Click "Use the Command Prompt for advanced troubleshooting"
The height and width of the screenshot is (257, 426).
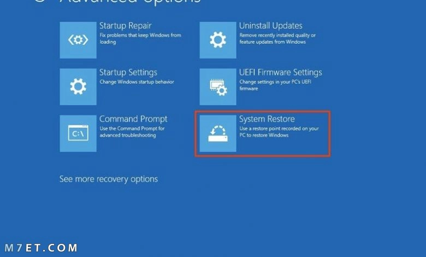click(x=132, y=132)
